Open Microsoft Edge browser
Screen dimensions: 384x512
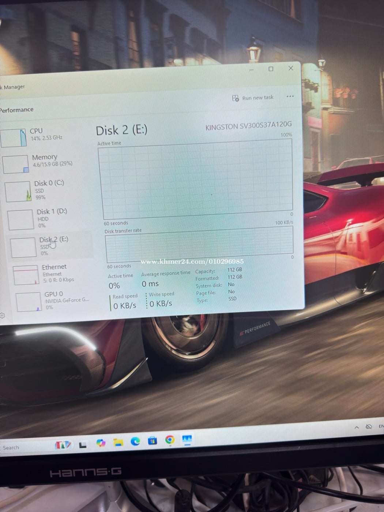(135, 441)
